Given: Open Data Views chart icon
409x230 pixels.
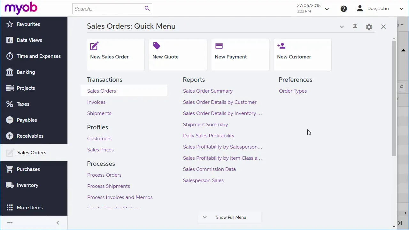Looking at the screenshot, I should (x=10, y=40).
